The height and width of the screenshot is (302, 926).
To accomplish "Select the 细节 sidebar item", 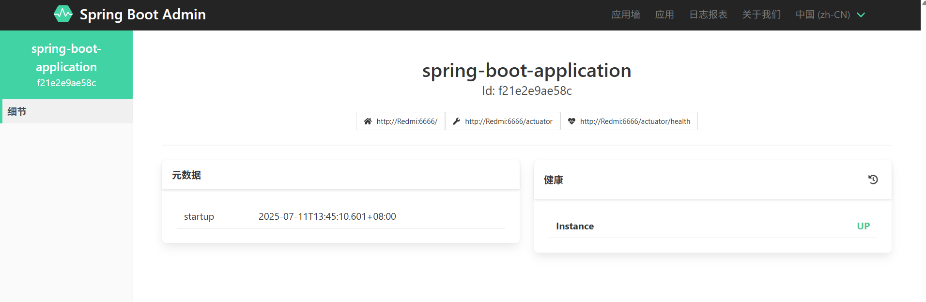I will (x=66, y=111).
